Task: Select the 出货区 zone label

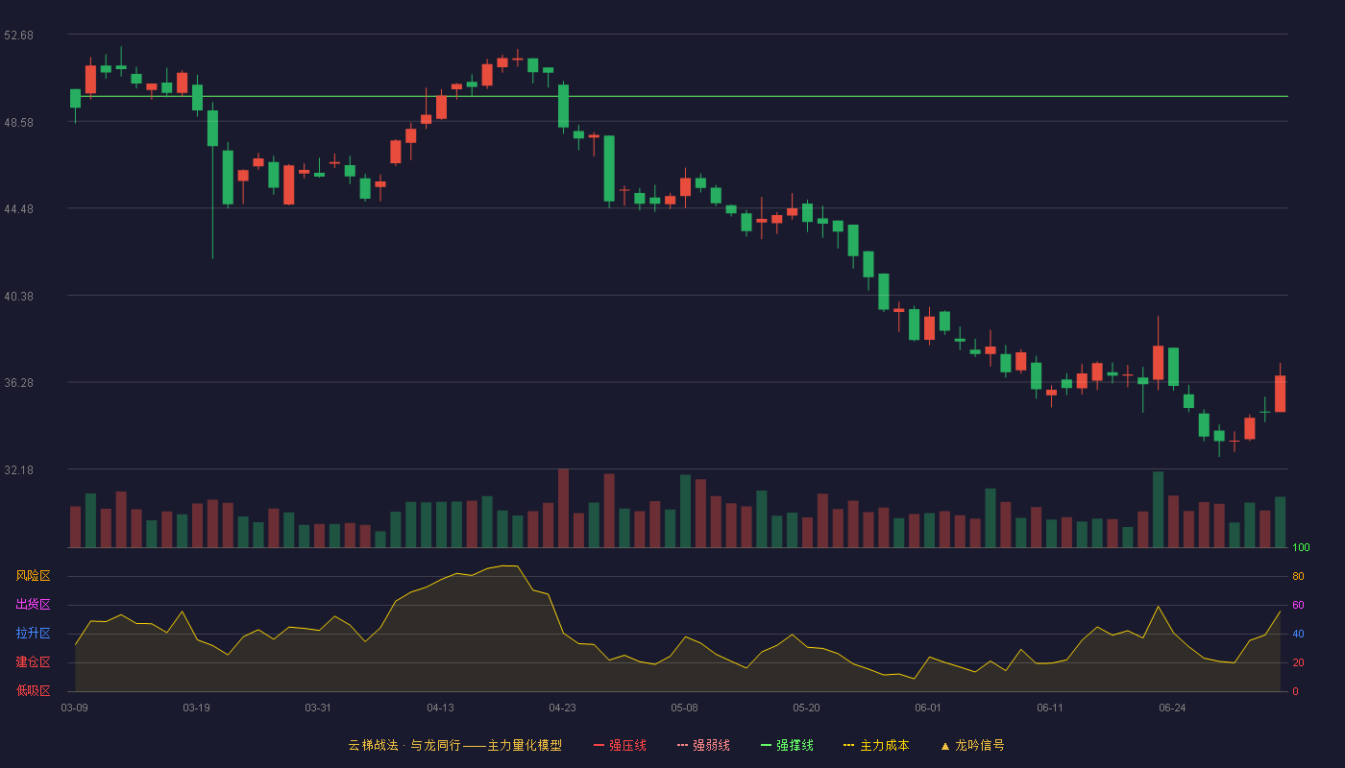Action: 34,605
